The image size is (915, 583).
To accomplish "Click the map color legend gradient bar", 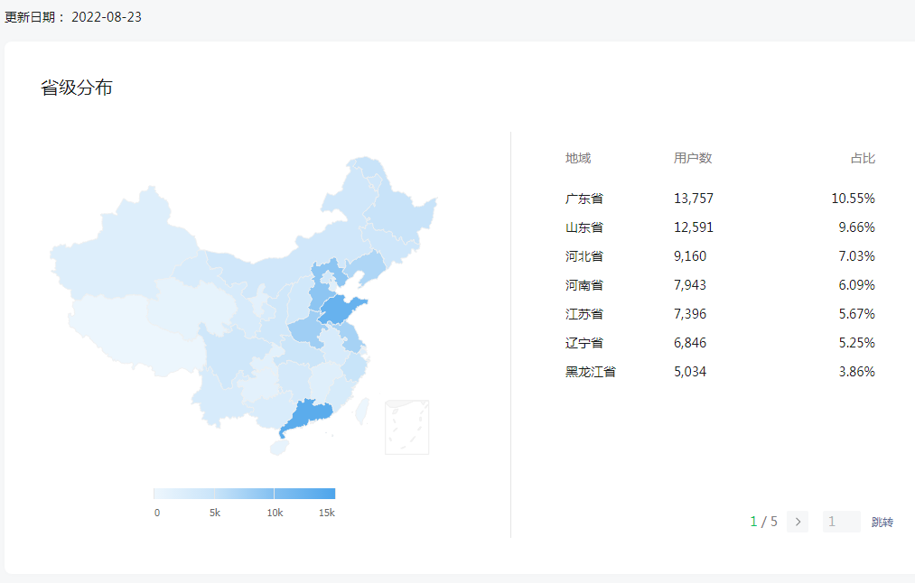I will point(244,494).
